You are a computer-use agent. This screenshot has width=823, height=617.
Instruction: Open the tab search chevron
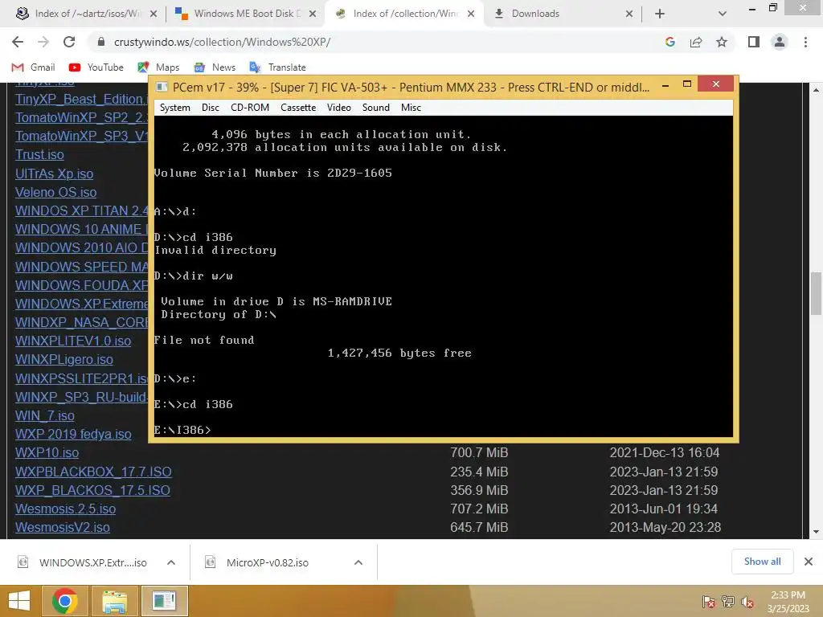click(723, 14)
